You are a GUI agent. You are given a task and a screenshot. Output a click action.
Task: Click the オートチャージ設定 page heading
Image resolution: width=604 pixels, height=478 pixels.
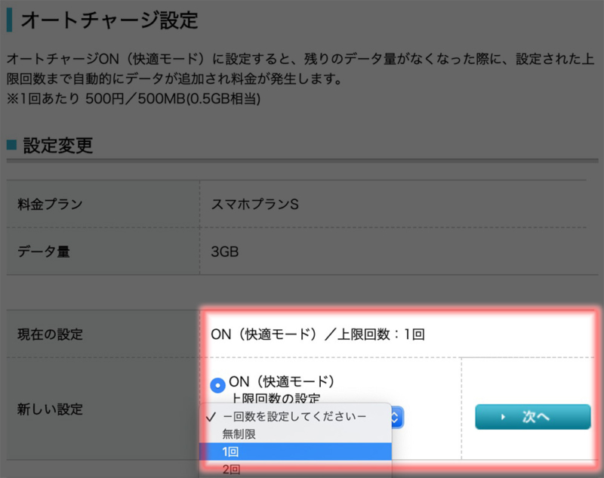109,20
